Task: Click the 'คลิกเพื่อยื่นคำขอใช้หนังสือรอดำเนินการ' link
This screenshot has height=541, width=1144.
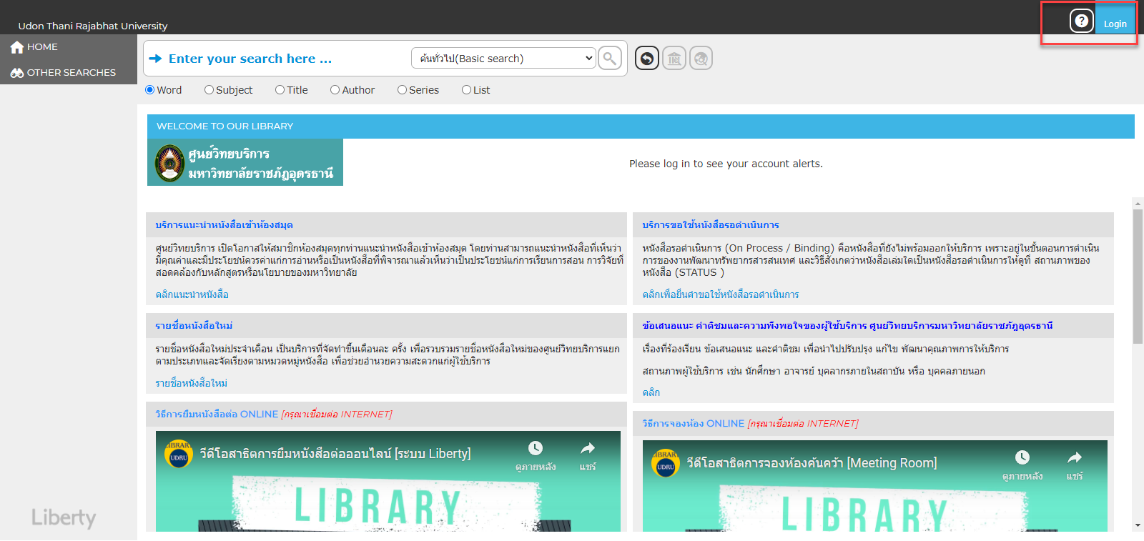Action: click(x=721, y=294)
